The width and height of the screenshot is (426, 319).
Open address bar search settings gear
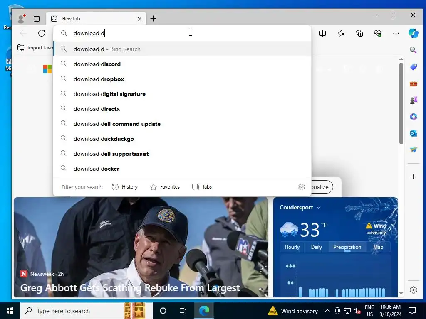tap(301, 187)
